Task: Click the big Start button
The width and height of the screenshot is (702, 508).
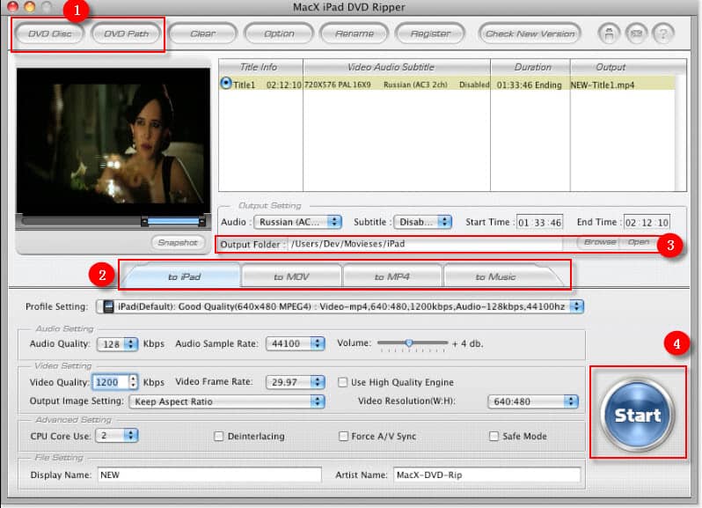Action: [x=637, y=415]
